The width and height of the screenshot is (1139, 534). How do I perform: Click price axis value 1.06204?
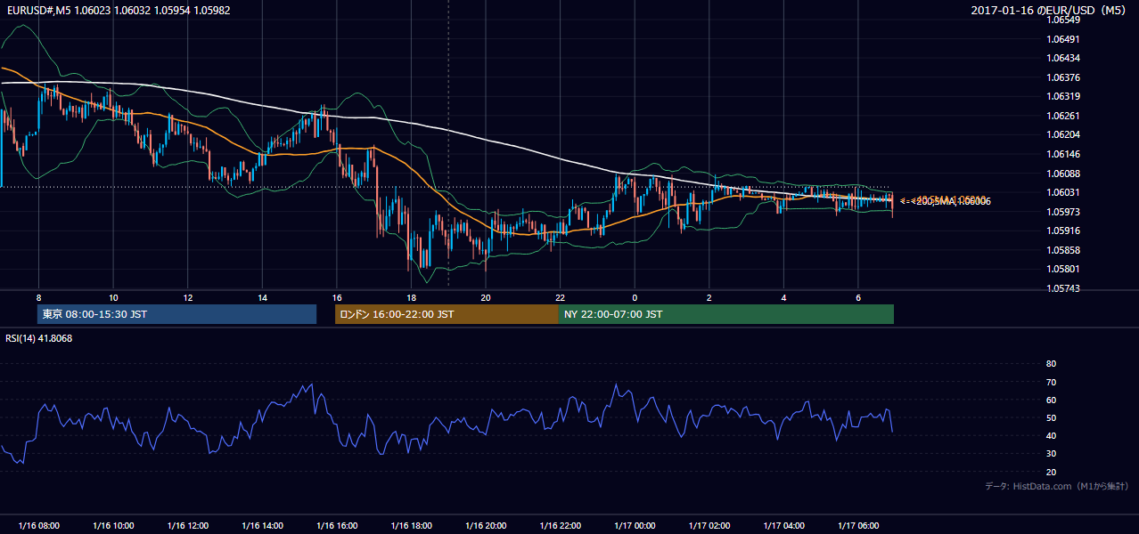[x=1062, y=134]
